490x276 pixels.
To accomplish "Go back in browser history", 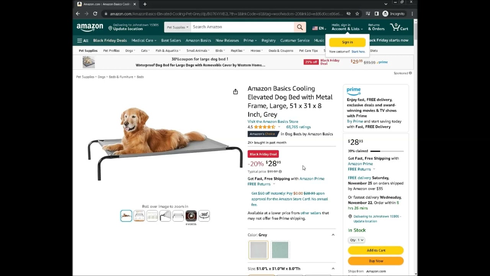I will coord(78,14).
